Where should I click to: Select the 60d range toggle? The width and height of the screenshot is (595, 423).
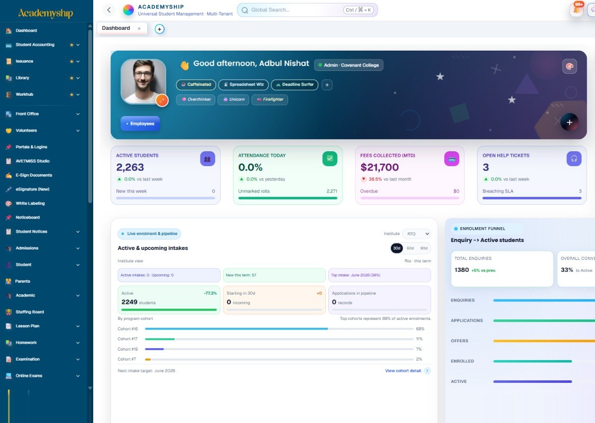click(x=410, y=248)
